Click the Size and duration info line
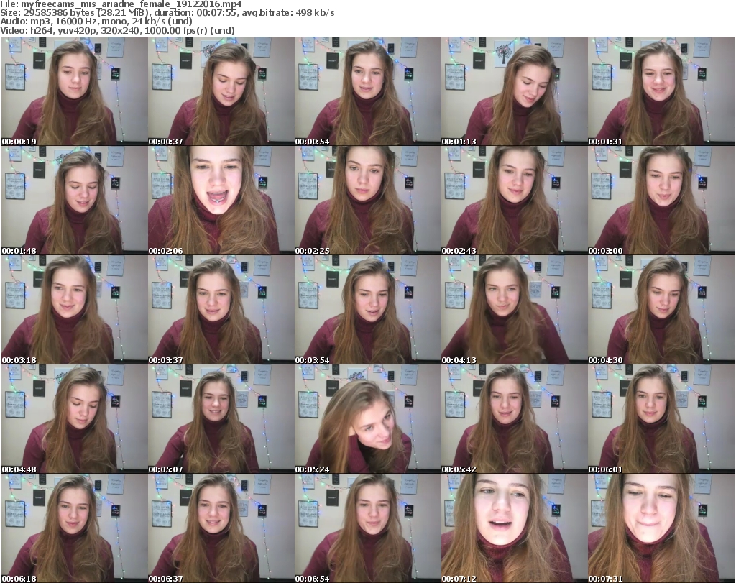The image size is (736, 583). pos(167,13)
